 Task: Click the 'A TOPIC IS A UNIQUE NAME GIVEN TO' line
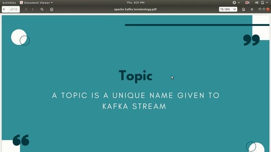(135, 95)
